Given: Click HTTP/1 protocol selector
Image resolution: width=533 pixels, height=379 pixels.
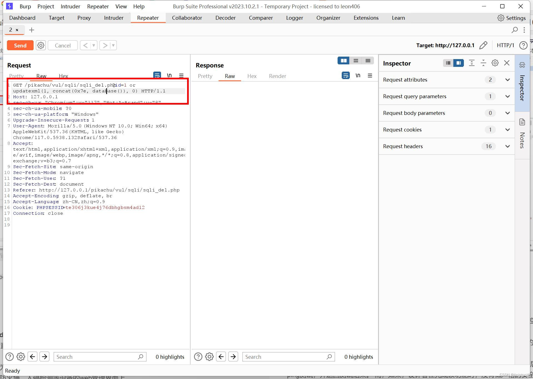Looking at the screenshot, I should [505, 45].
